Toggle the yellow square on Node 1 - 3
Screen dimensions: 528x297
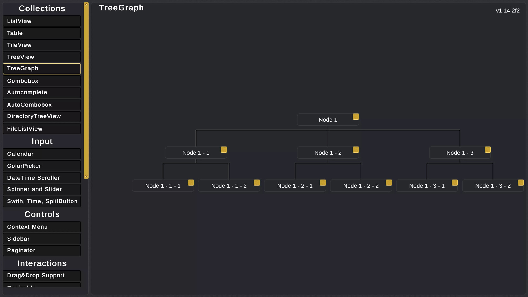[488, 150]
